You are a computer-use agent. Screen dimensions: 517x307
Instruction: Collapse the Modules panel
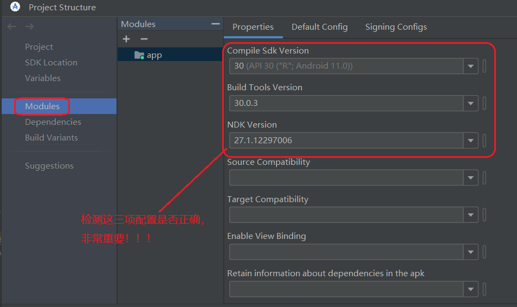(216, 24)
